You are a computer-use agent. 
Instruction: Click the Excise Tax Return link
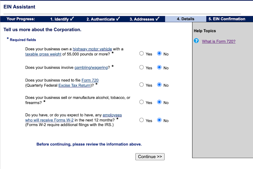74,86
